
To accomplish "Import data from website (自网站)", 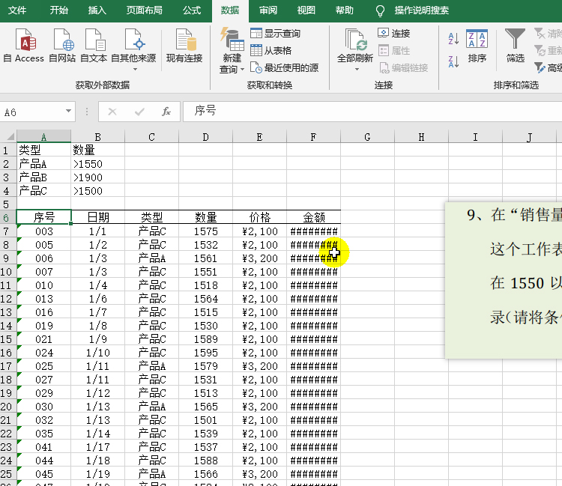I will click(62, 46).
